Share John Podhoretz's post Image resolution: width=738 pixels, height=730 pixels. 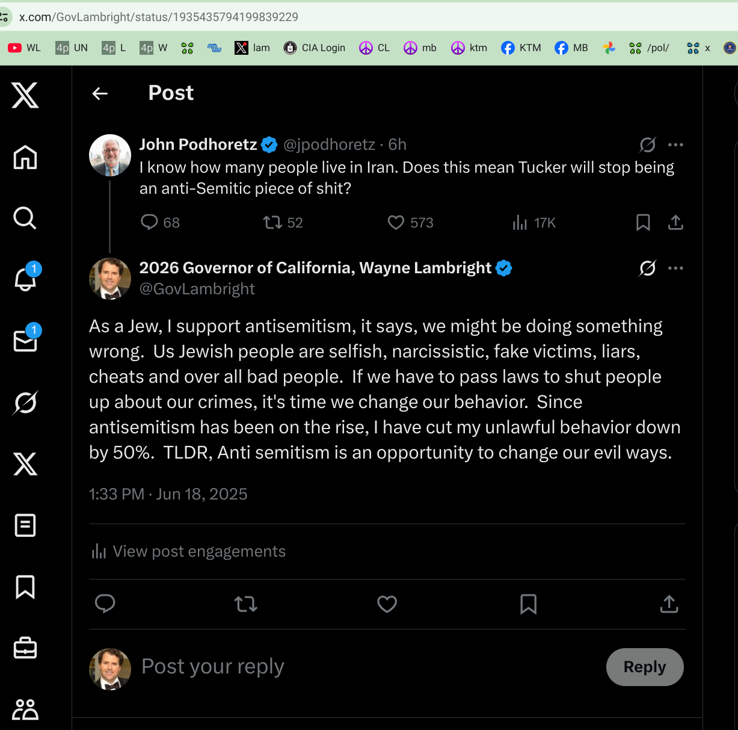click(675, 223)
